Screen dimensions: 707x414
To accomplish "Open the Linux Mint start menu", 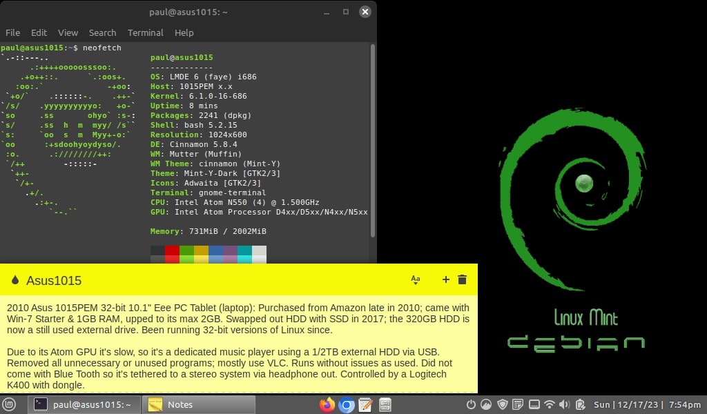I will 10,405.
